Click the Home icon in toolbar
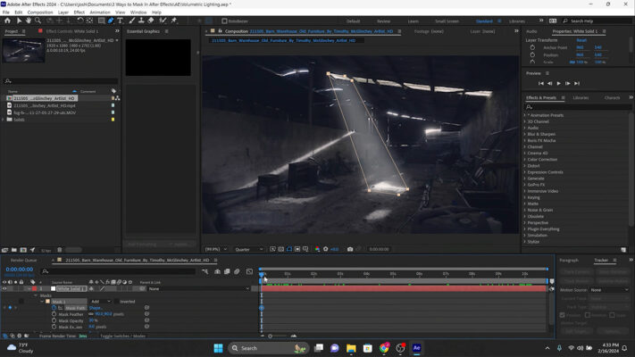Viewport: 635px width, 357px height. 7,21
